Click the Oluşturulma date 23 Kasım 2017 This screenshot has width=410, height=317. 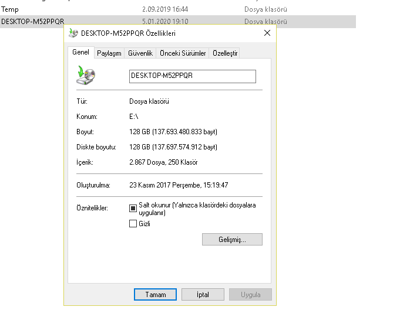(x=179, y=185)
